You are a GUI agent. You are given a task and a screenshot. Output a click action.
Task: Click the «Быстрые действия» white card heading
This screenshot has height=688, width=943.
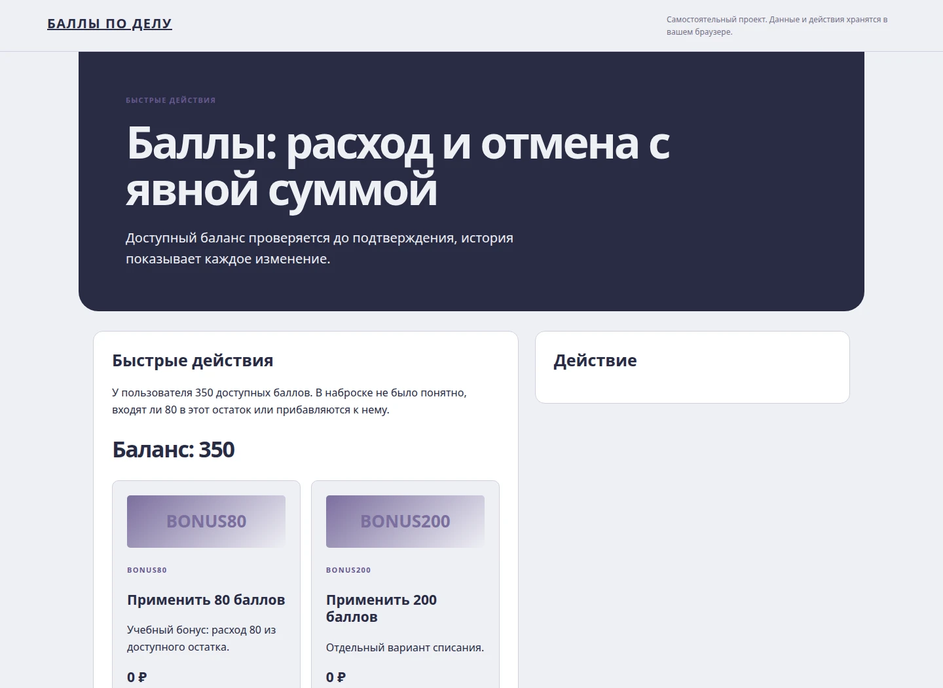click(193, 360)
